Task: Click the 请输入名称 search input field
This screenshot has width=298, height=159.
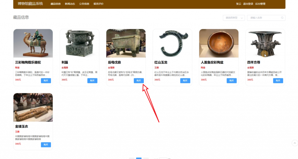Action: (x=264, y=18)
